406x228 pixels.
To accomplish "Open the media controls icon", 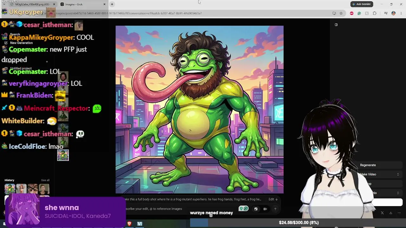I will (386, 13).
